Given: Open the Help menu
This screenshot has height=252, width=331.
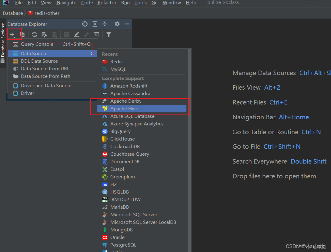Looking at the screenshot, I should pos(191,3).
